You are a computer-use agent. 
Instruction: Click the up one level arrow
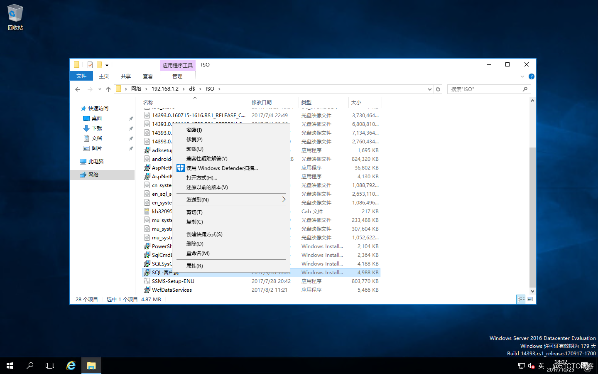point(108,89)
